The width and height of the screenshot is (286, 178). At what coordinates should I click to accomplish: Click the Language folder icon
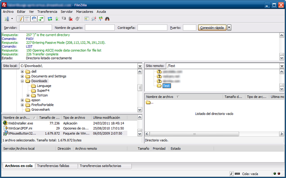(x=34, y=86)
